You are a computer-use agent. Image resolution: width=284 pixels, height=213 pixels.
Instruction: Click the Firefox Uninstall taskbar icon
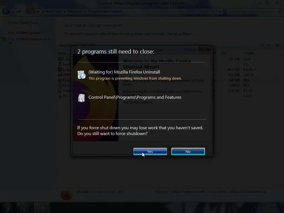click(42, 207)
